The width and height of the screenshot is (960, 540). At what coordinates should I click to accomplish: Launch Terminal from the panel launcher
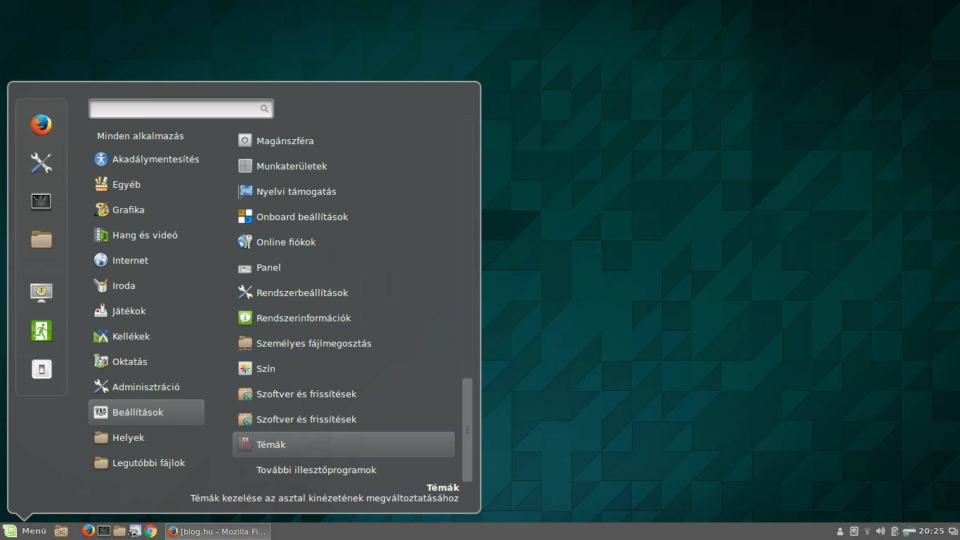click(x=104, y=531)
